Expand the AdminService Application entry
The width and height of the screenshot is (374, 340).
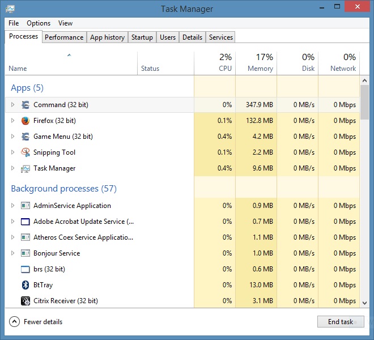pyautogui.click(x=12, y=206)
